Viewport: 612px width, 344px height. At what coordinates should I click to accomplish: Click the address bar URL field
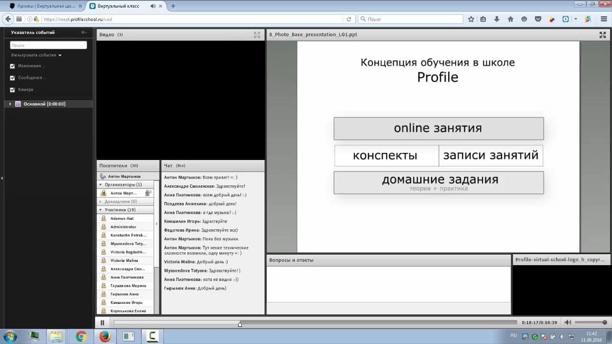point(191,19)
